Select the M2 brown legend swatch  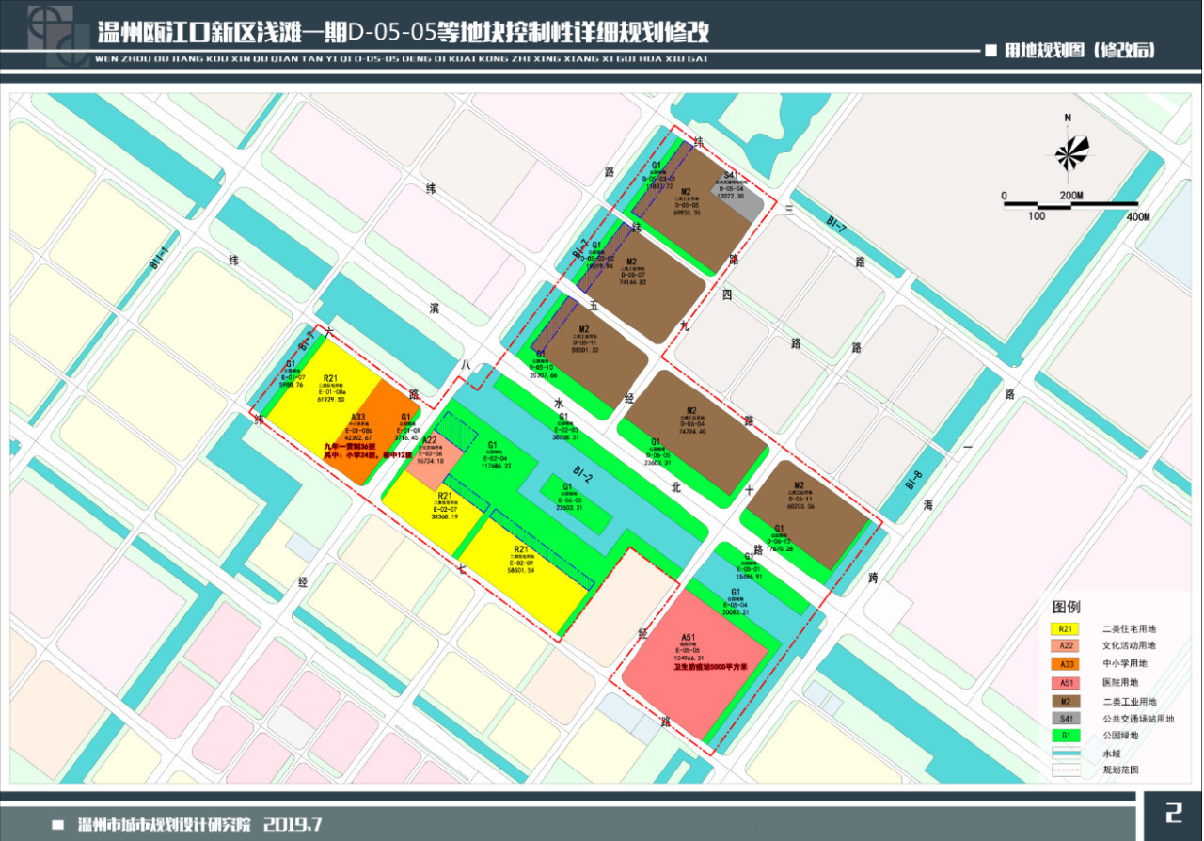click(x=1066, y=701)
